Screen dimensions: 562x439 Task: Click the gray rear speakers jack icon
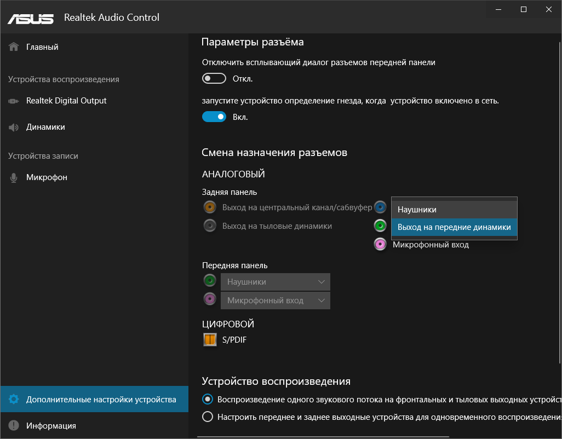tap(210, 225)
